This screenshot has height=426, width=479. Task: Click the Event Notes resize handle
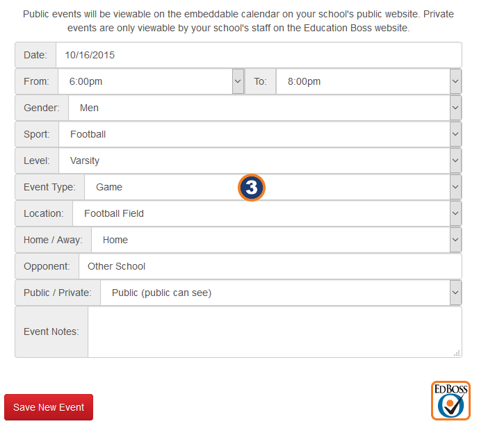click(457, 353)
